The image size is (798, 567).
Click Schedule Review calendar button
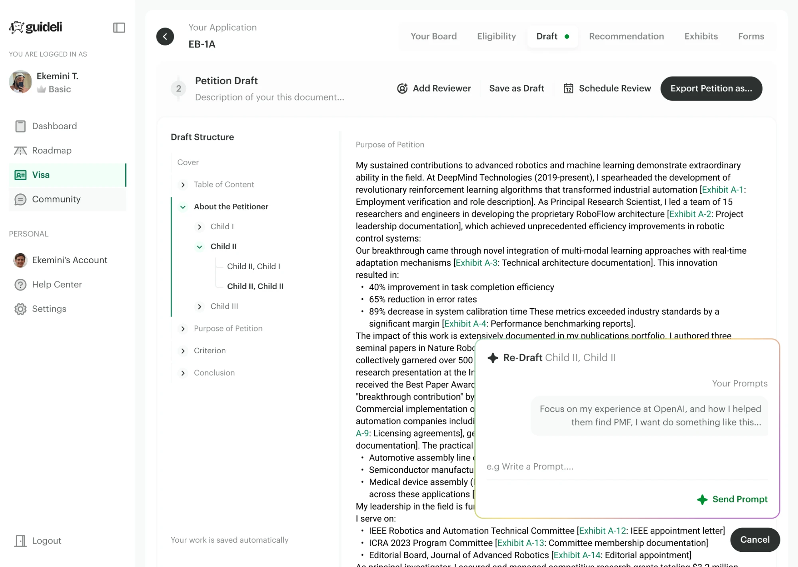[607, 88]
